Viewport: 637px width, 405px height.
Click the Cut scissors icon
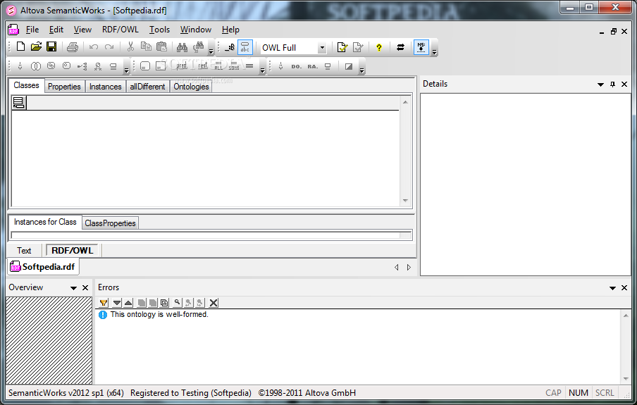(x=130, y=46)
